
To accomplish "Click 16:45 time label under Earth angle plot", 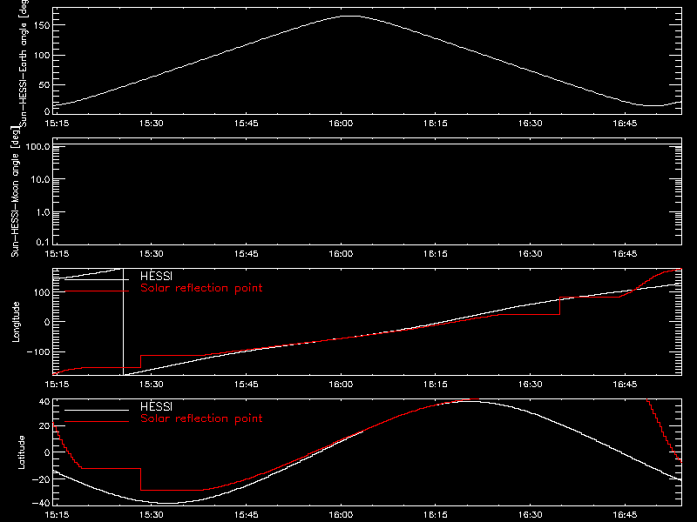I will point(625,123).
